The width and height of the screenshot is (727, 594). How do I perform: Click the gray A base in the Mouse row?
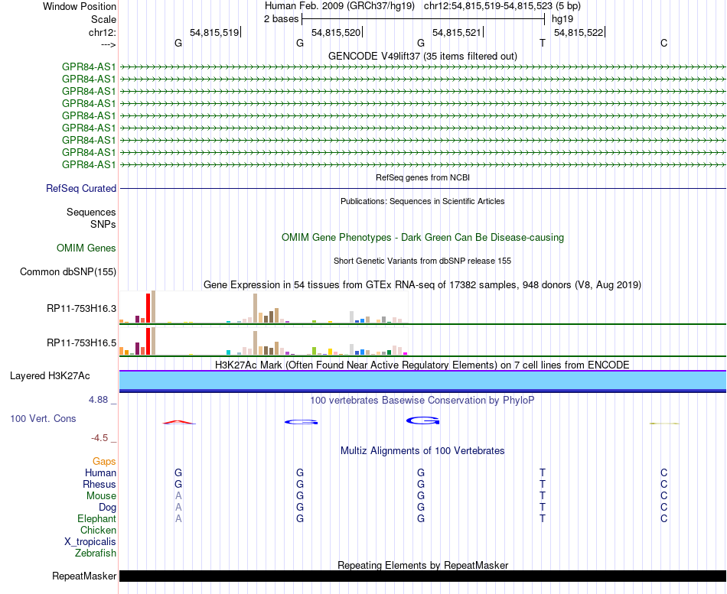click(178, 496)
